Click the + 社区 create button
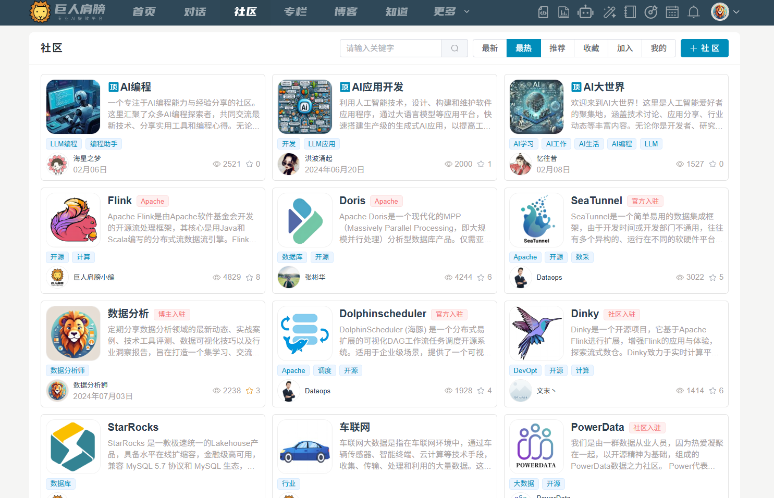Screen dimensions: 774x498 click(x=705, y=48)
